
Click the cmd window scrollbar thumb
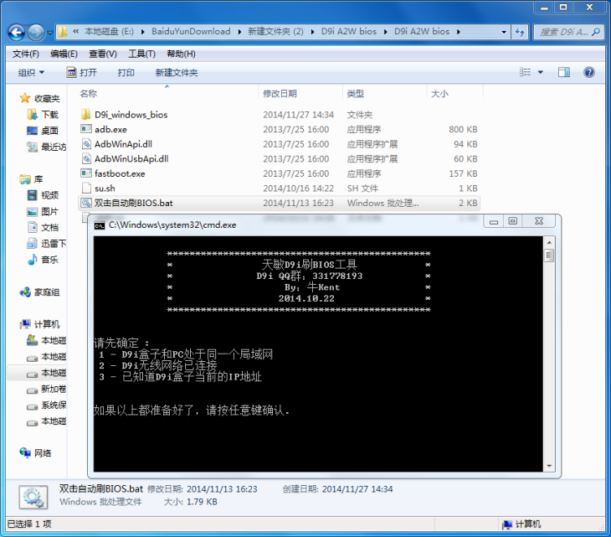click(549, 256)
